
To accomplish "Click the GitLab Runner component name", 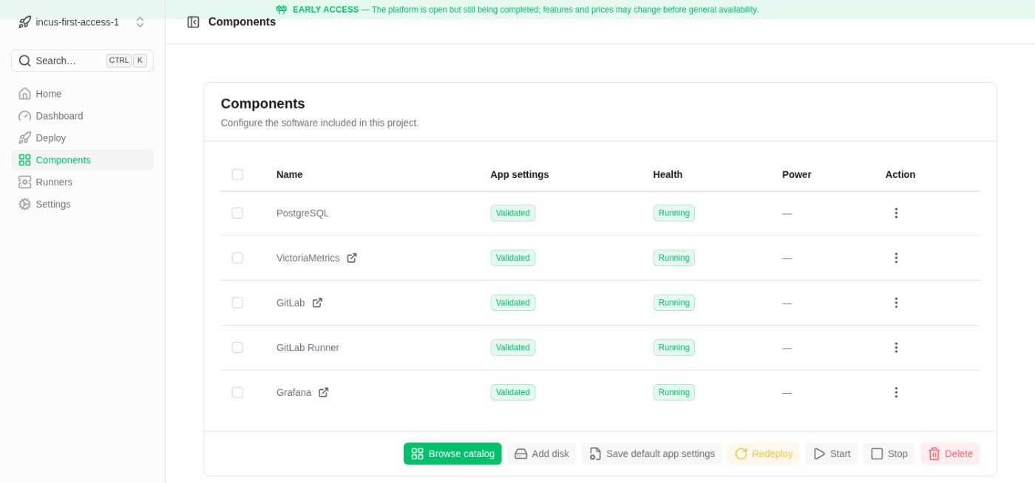I will click(308, 347).
